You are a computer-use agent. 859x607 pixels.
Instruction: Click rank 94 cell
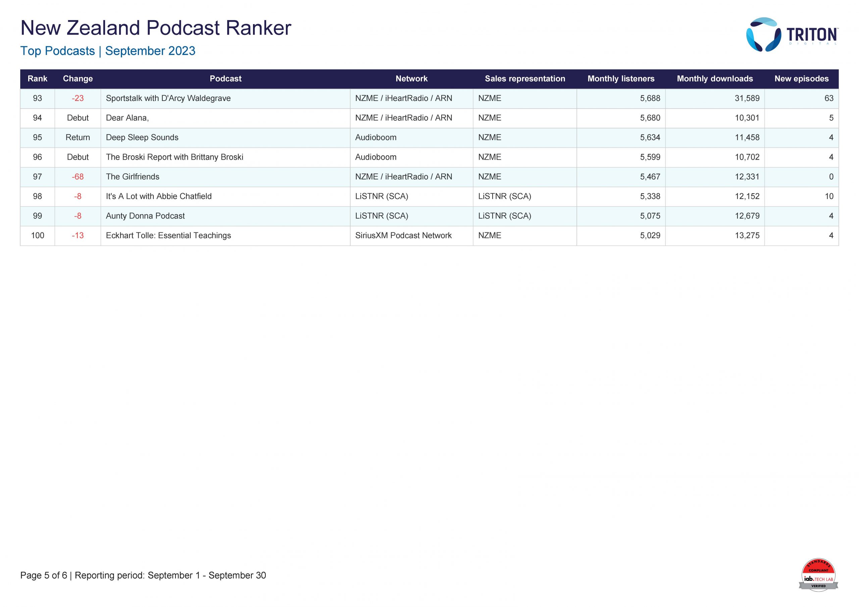coord(37,118)
